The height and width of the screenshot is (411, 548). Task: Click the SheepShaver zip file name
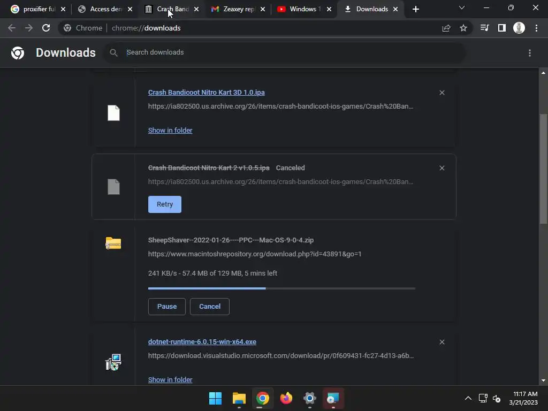coord(231,240)
